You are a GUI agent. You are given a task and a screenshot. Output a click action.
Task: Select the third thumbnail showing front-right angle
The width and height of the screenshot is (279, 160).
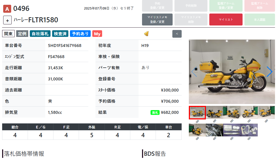click(232, 113)
